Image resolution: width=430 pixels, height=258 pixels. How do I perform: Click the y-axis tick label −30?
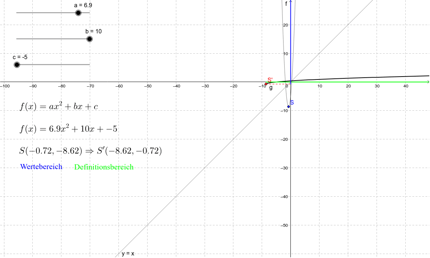tap(284, 168)
